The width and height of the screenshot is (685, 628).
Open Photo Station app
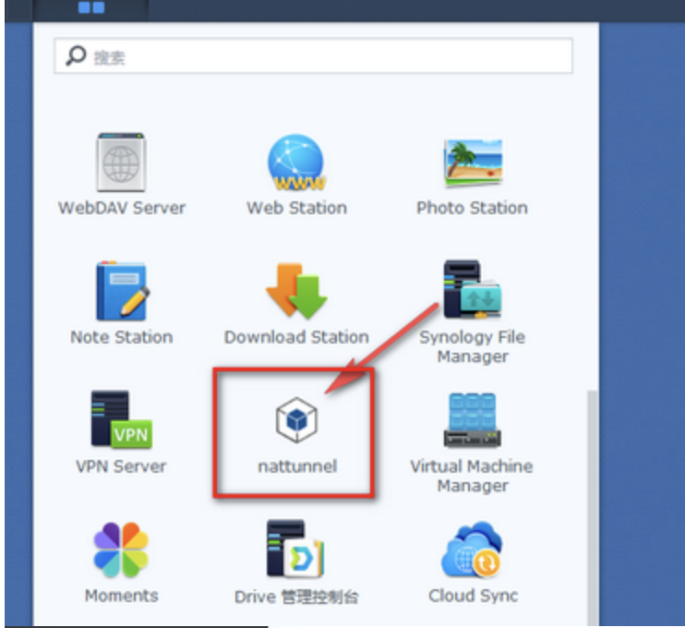coord(473,163)
